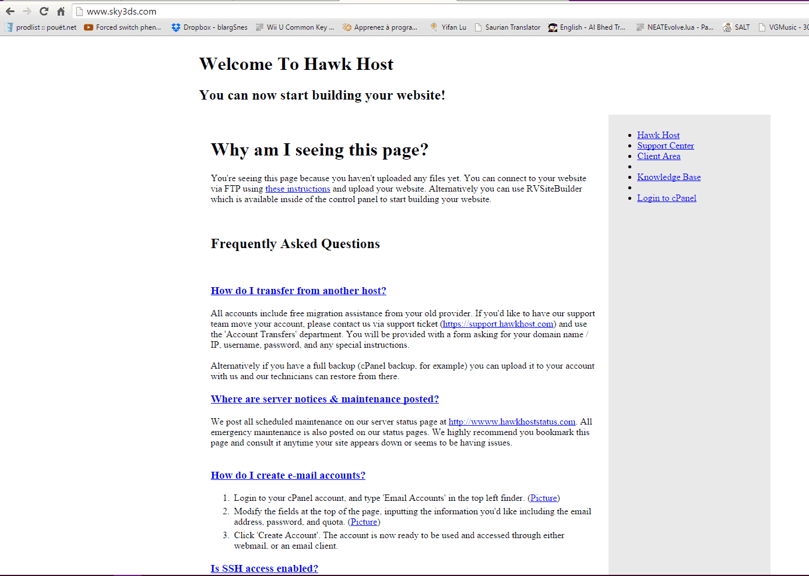Image resolution: width=809 pixels, height=576 pixels.
Task: Open the 'NEATEvolve.lua - Pa...' bookmark
Action: coord(675,27)
